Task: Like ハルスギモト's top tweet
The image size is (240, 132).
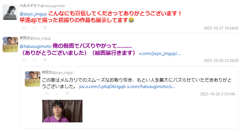Action: [x=45, y=28]
